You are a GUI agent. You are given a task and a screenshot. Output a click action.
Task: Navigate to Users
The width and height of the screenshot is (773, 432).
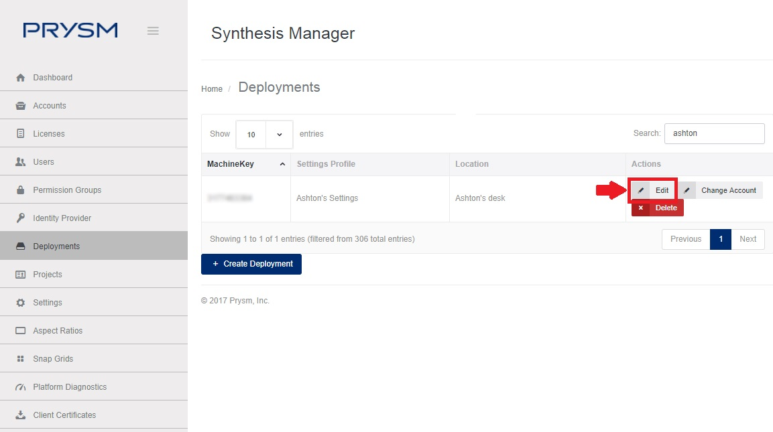pyautogui.click(x=94, y=161)
